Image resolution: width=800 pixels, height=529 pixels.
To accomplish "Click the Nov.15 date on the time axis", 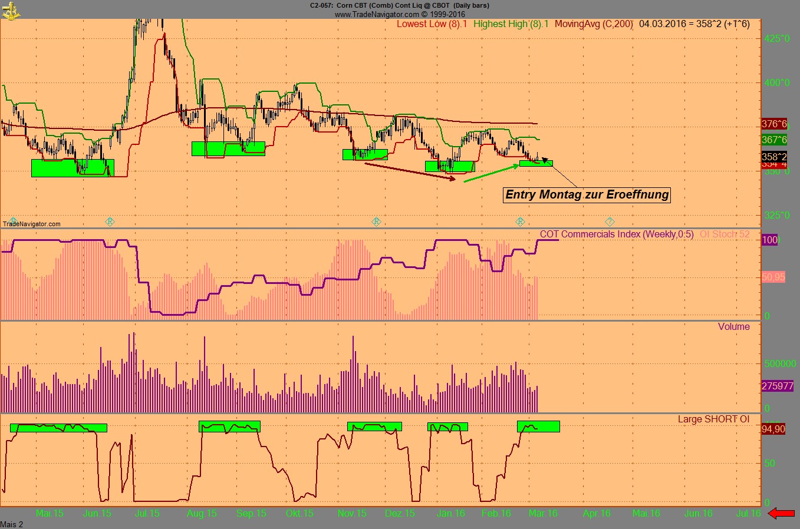I will 352,513.
